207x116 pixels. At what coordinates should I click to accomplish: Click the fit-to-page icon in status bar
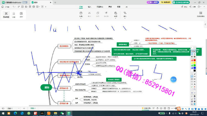(x=169, y=108)
